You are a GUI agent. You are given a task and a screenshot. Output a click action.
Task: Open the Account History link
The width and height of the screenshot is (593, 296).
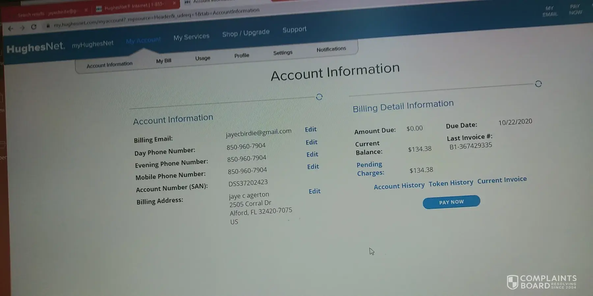399,186
